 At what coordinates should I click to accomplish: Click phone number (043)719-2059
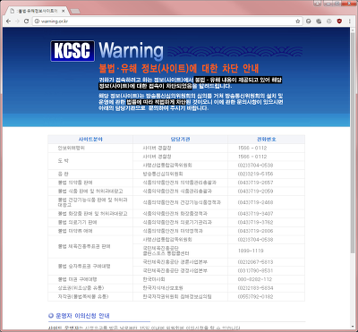(255, 192)
